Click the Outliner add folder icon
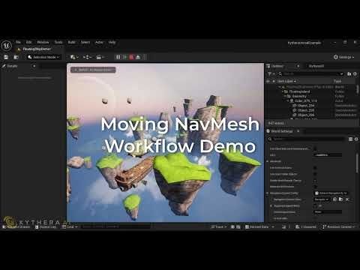The width and height of the screenshot is (360, 270). click(349, 73)
